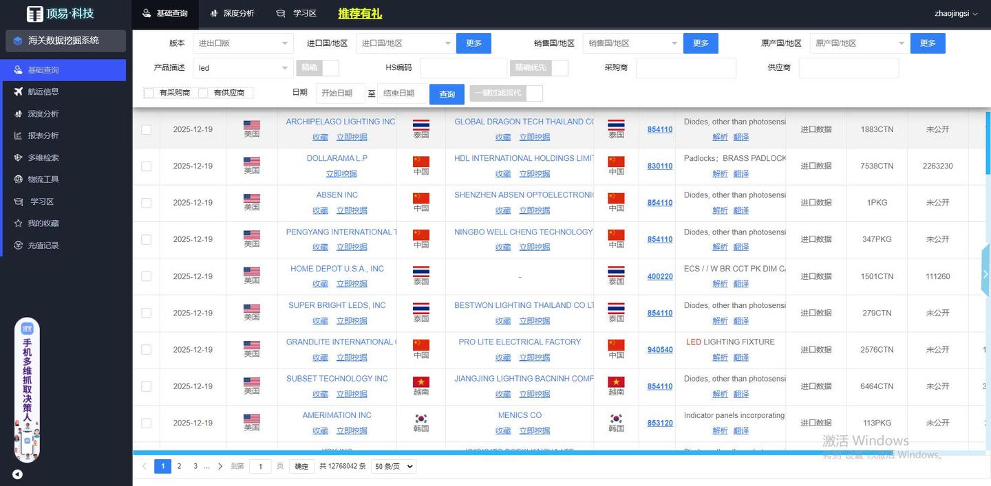Focus the 采购商 input field
This screenshot has width=991, height=486.
click(x=685, y=68)
